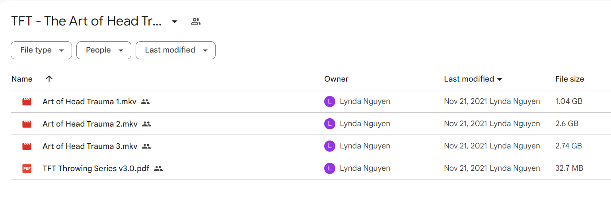Open the People filter dropdown

104,50
